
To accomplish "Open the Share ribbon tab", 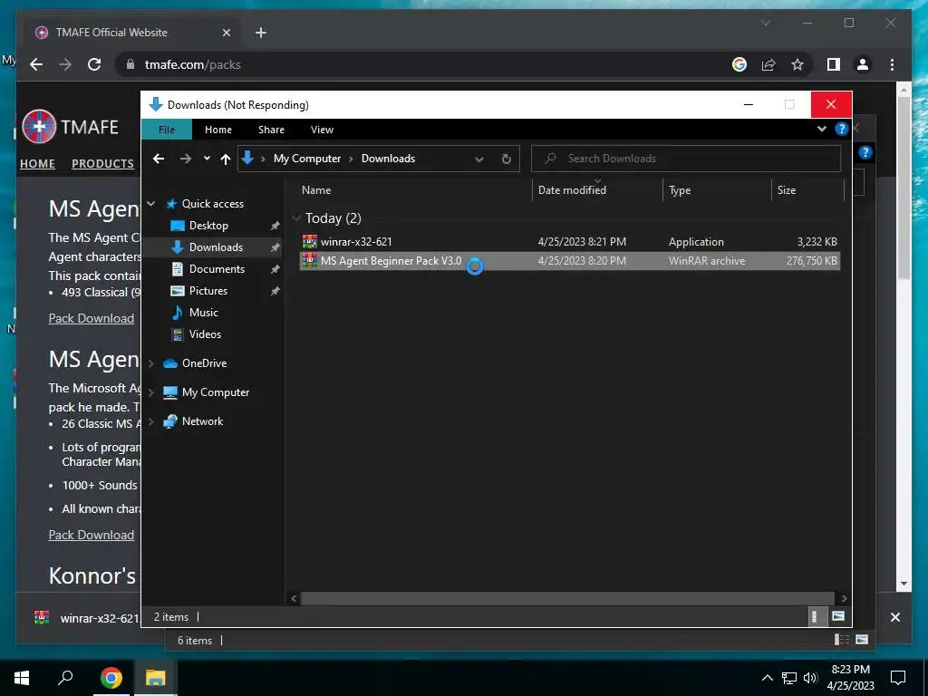I will (x=271, y=130).
